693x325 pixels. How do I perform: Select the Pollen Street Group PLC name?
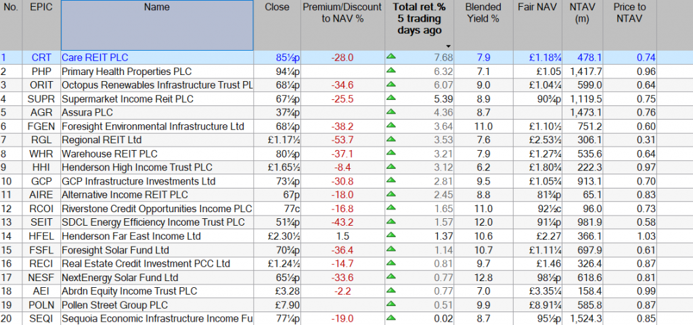pyautogui.click(x=115, y=305)
